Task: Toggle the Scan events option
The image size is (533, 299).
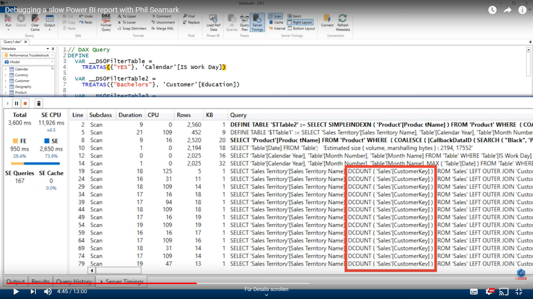Action: [275, 16]
